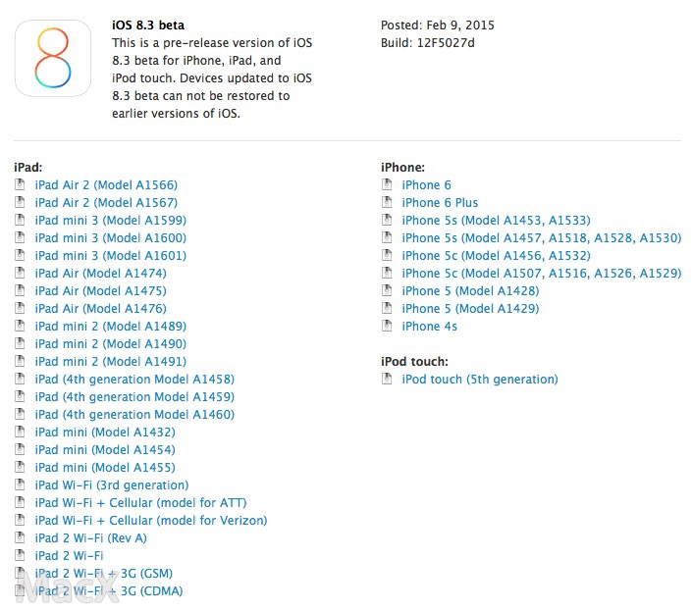Click the iOS 8 logo icon

[53, 59]
